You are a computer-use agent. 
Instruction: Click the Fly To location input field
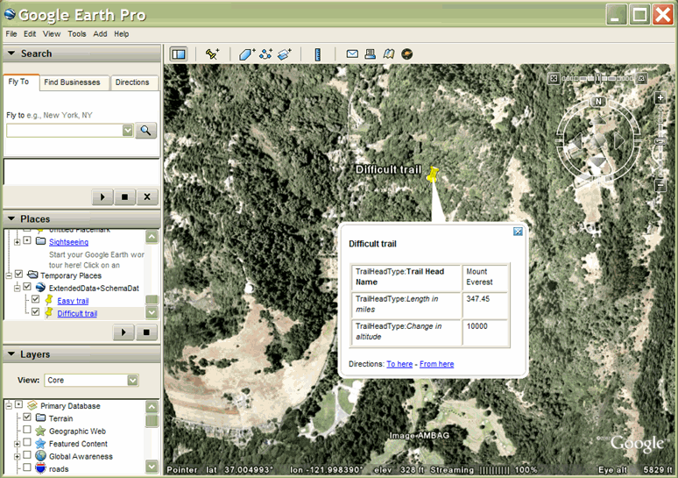tap(64, 130)
